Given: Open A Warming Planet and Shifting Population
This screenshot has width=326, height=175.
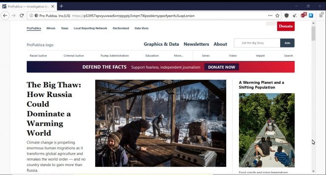Looking at the screenshot, I should 261,85.
